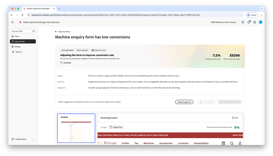This screenshot has height=156, width=273.
Task: Click the Added Jul 11, 2025 date tag
Action: point(99,50)
